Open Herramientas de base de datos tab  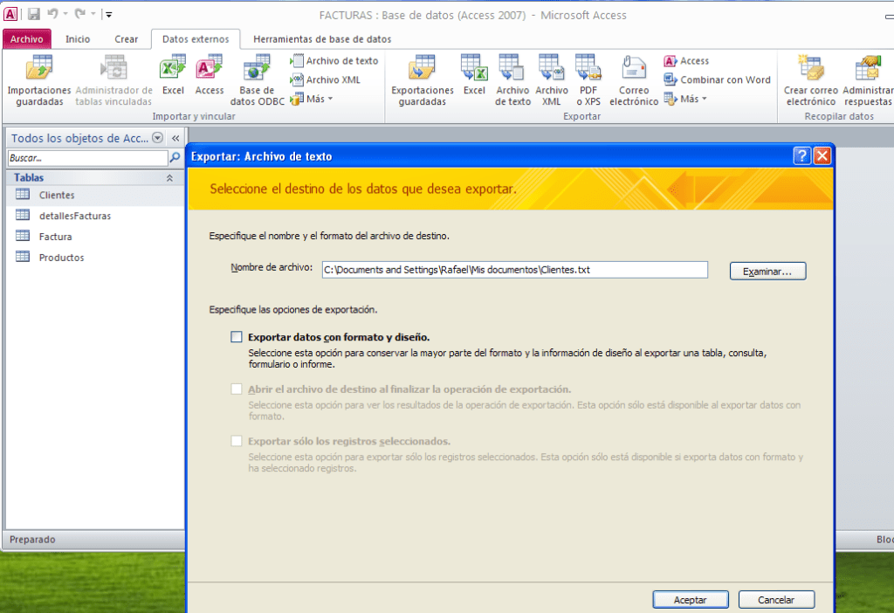(321, 39)
